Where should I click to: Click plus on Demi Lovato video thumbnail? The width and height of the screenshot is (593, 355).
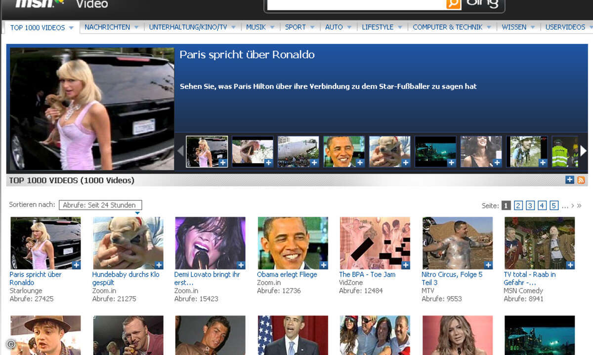[241, 265]
